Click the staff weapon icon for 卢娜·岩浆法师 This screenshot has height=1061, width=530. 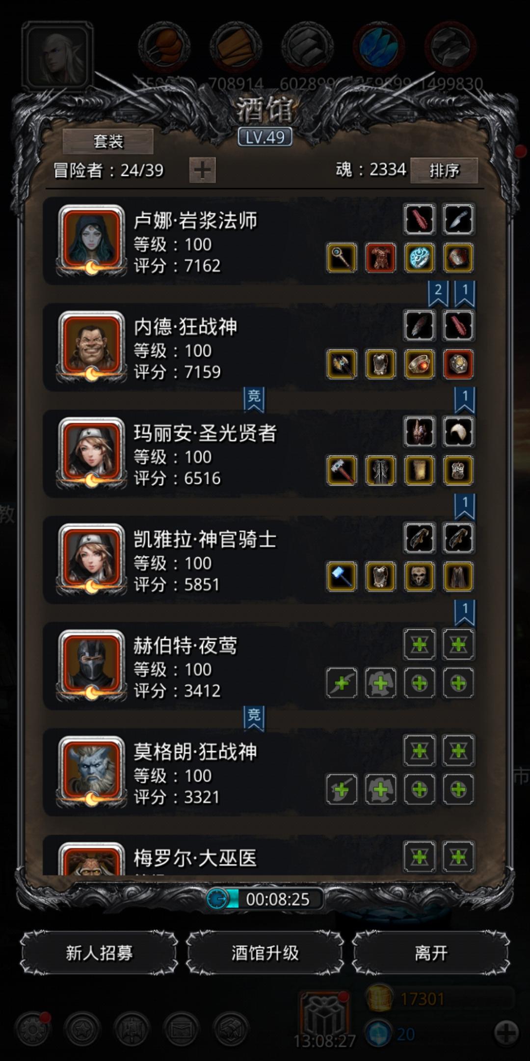tap(342, 258)
